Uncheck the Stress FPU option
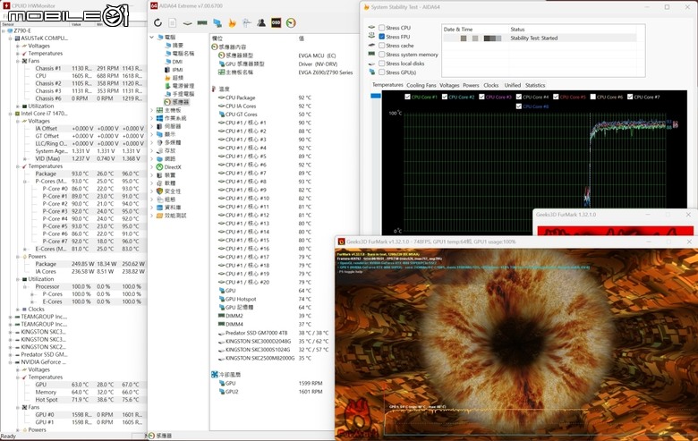Image resolution: width=698 pixels, height=441 pixels. coord(382,37)
